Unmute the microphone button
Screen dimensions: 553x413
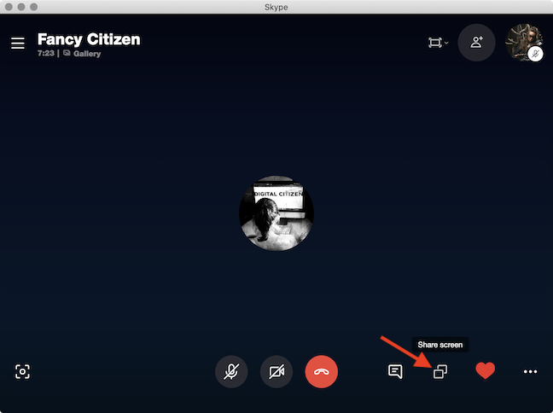(231, 371)
